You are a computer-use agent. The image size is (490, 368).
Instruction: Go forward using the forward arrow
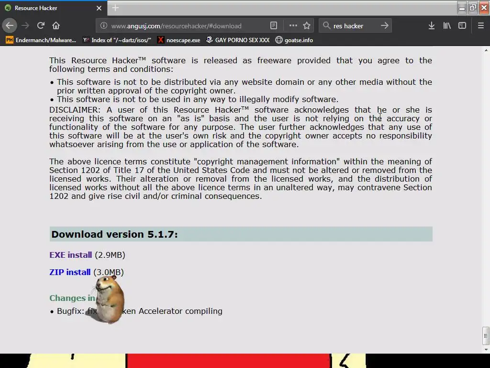click(25, 26)
